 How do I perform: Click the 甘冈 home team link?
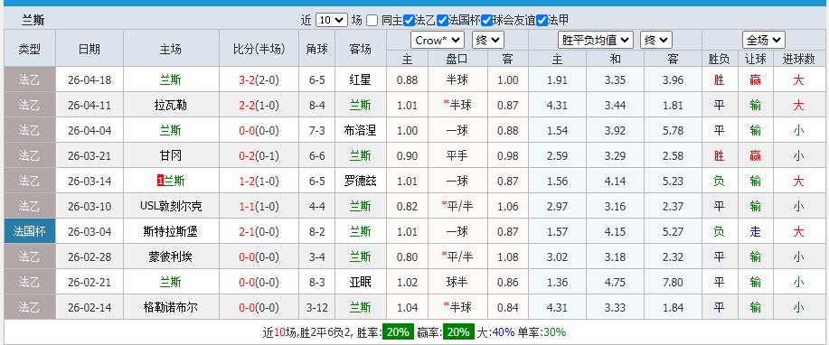pos(170,155)
